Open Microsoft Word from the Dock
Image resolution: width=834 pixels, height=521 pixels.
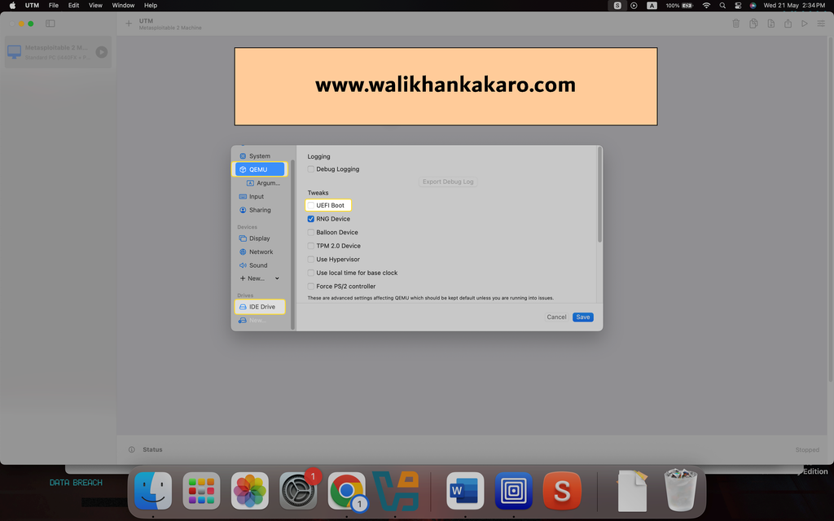click(x=465, y=491)
